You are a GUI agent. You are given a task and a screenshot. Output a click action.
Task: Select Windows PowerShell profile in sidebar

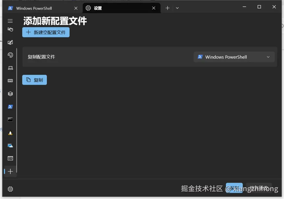pyautogui.click(x=10, y=107)
